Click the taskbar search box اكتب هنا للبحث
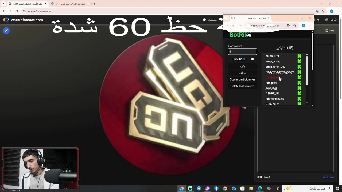This screenshot has width=342, height=192. 308,189
